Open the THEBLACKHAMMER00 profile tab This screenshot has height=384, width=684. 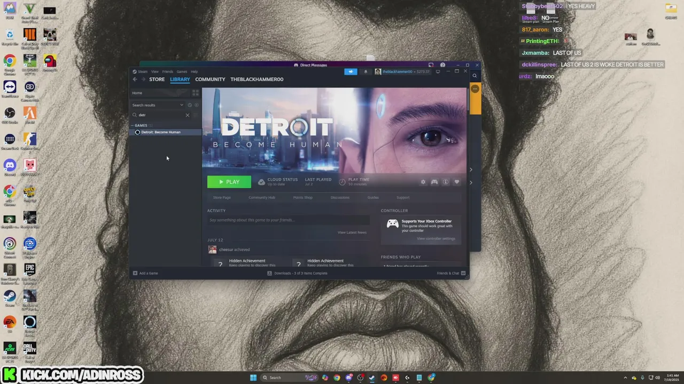(256, 79)
